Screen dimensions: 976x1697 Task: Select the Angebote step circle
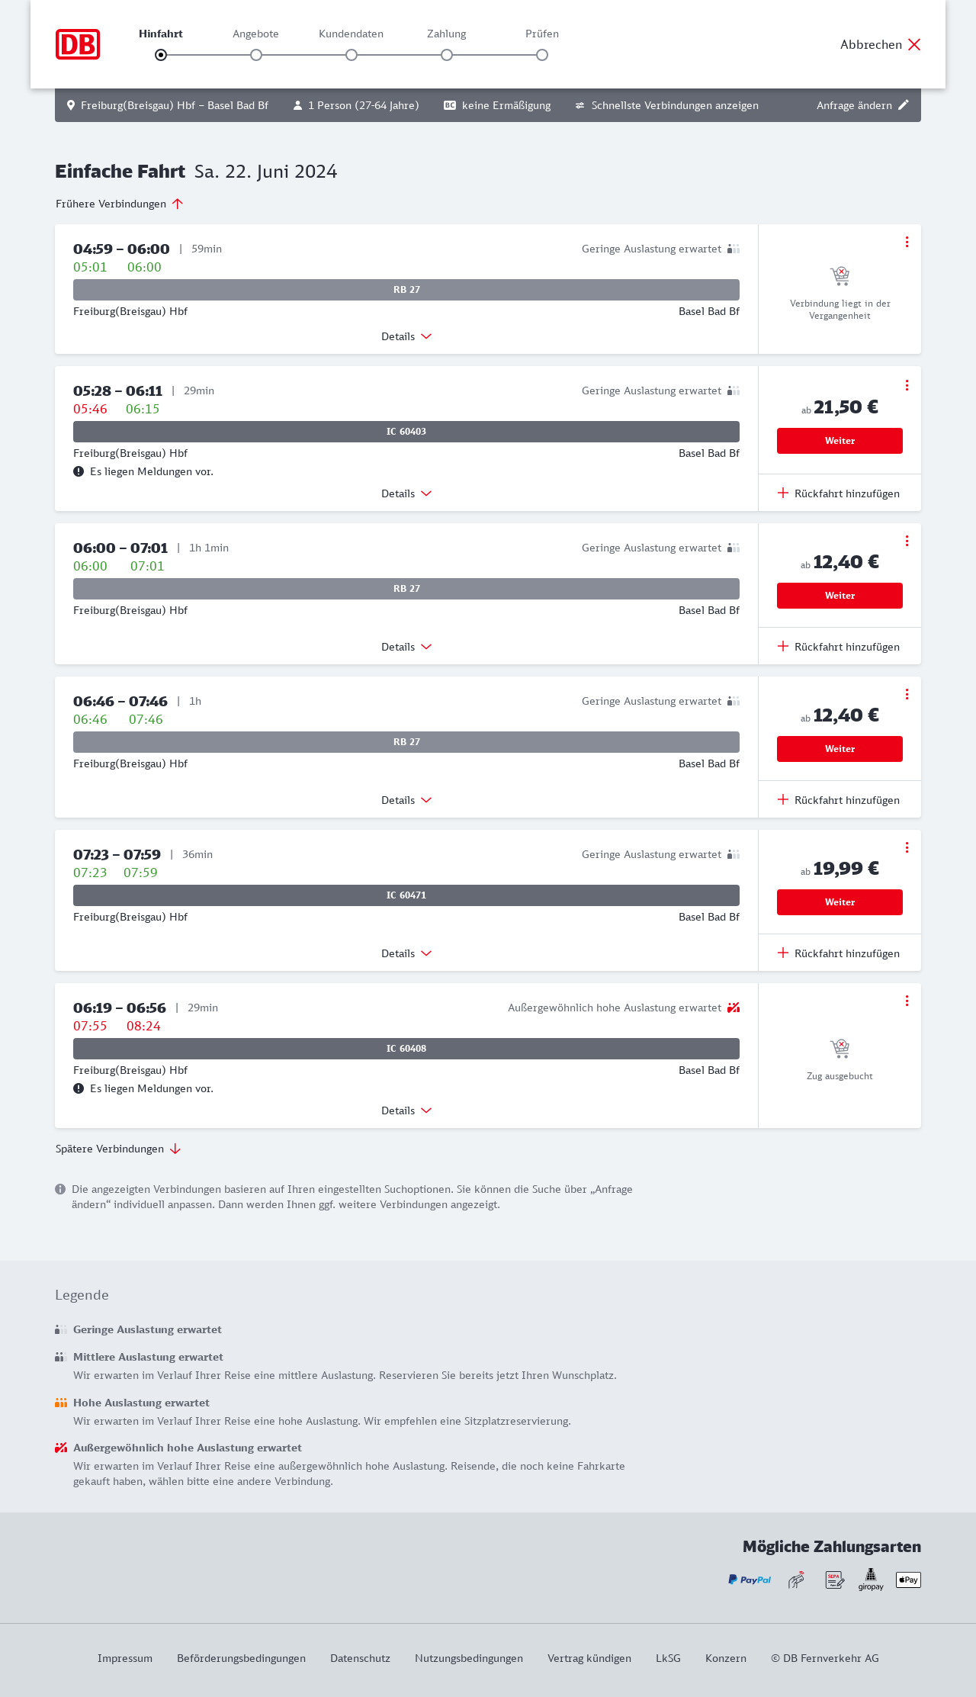tap(256, 55)
